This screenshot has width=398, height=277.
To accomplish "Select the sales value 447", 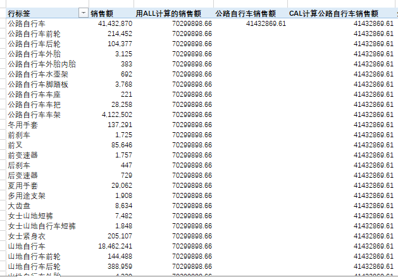I will tap(127, 166).
